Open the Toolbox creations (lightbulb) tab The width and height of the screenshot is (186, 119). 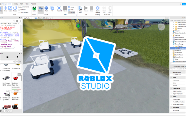tap(17, 57)
